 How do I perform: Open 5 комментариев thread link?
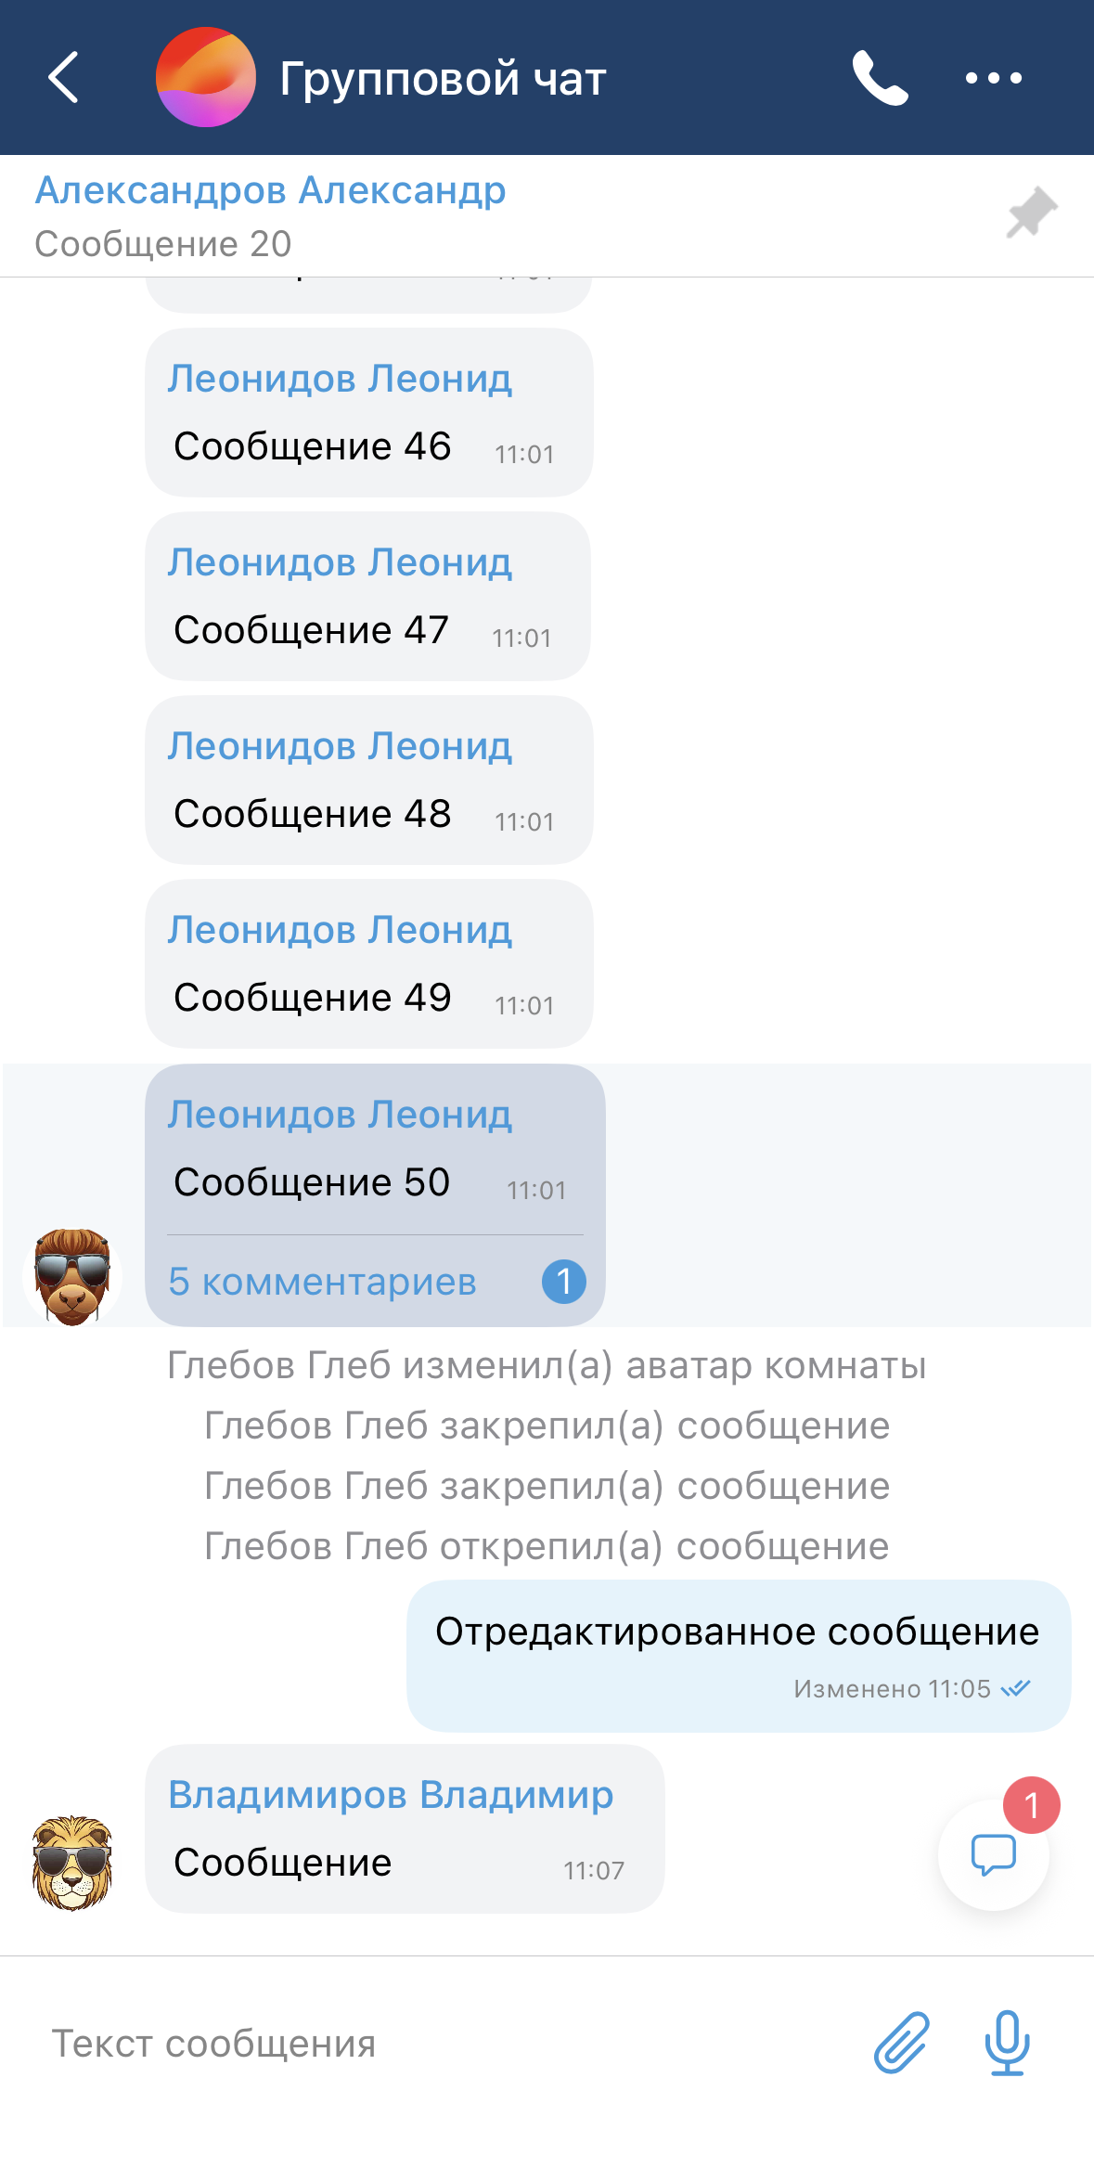(x=322, y=1282)
